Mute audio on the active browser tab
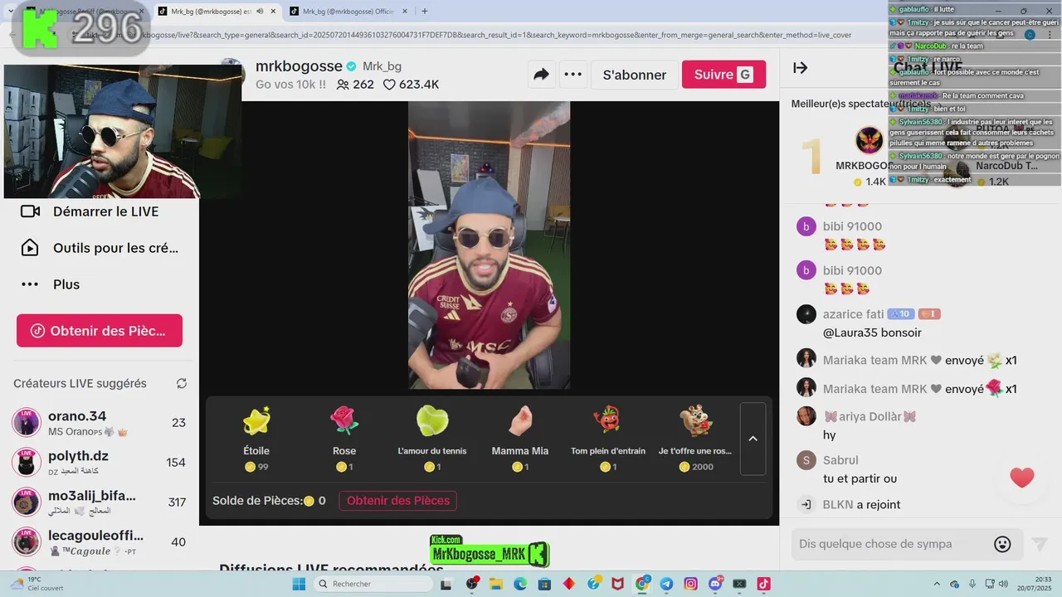The image size is (1062, 597). pos(261,11)
